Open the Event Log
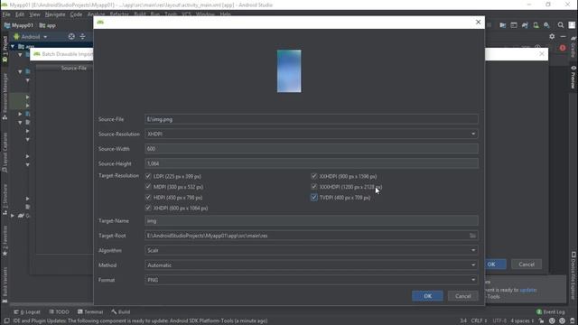578x325 pixels. [x=550, y=311]
